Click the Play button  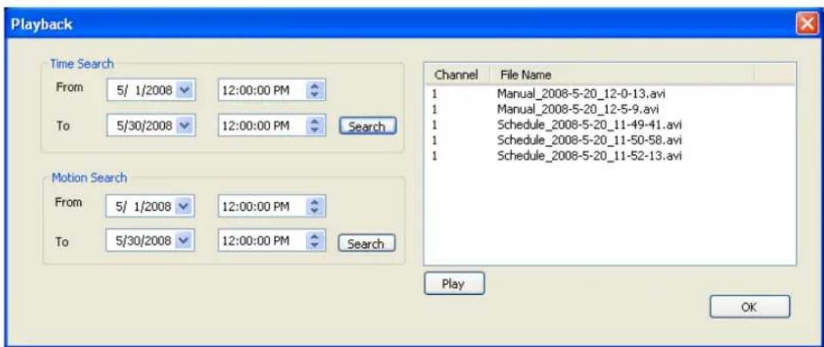pos(454,284)
